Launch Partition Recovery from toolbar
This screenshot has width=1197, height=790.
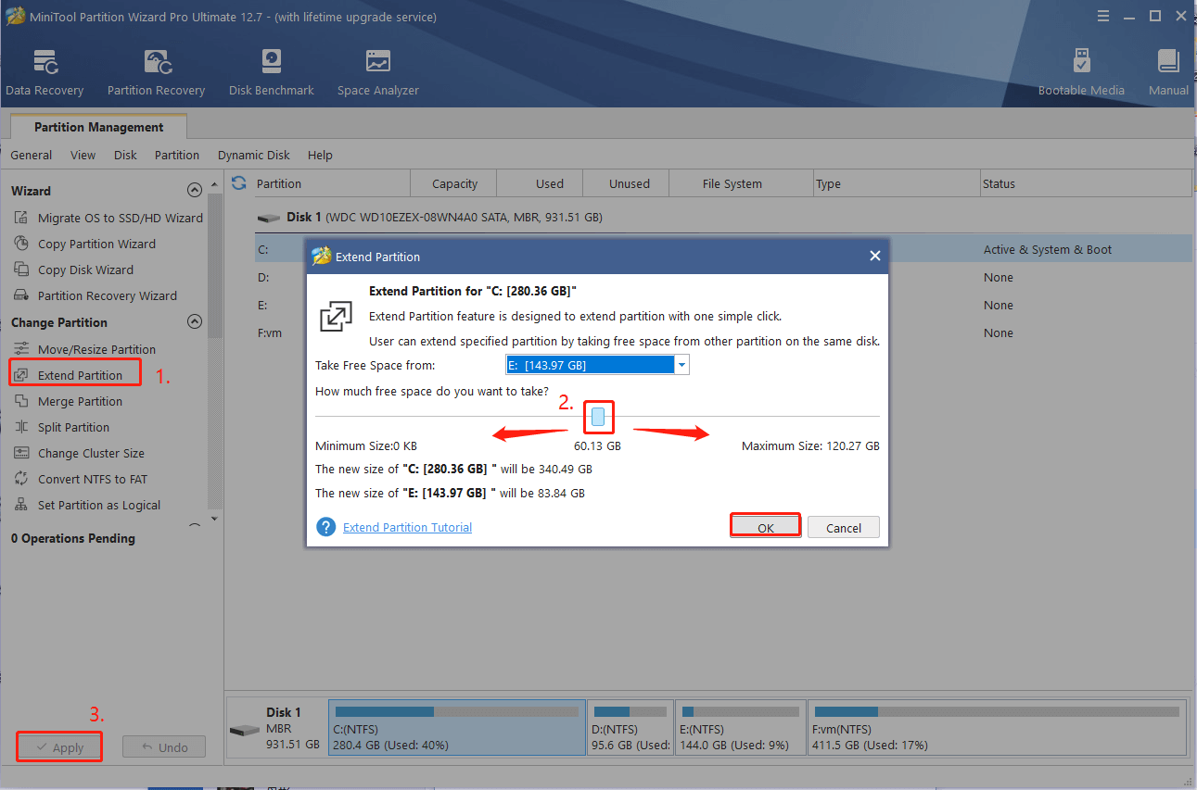(156, 72)
